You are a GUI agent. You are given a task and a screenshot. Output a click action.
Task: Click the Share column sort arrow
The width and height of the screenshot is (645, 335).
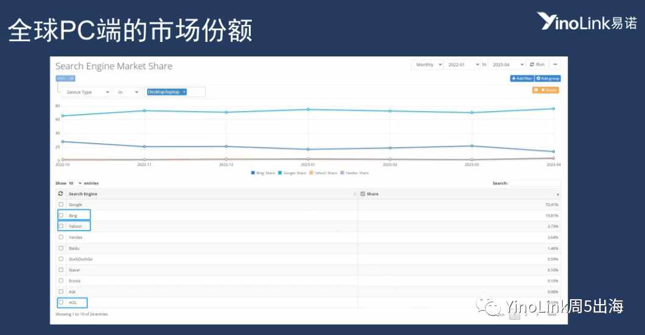(558, 194)
